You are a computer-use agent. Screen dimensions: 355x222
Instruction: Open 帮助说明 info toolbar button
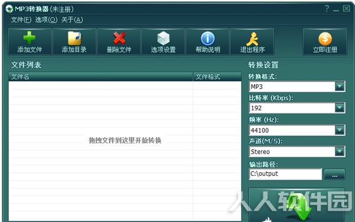[208, 42]
